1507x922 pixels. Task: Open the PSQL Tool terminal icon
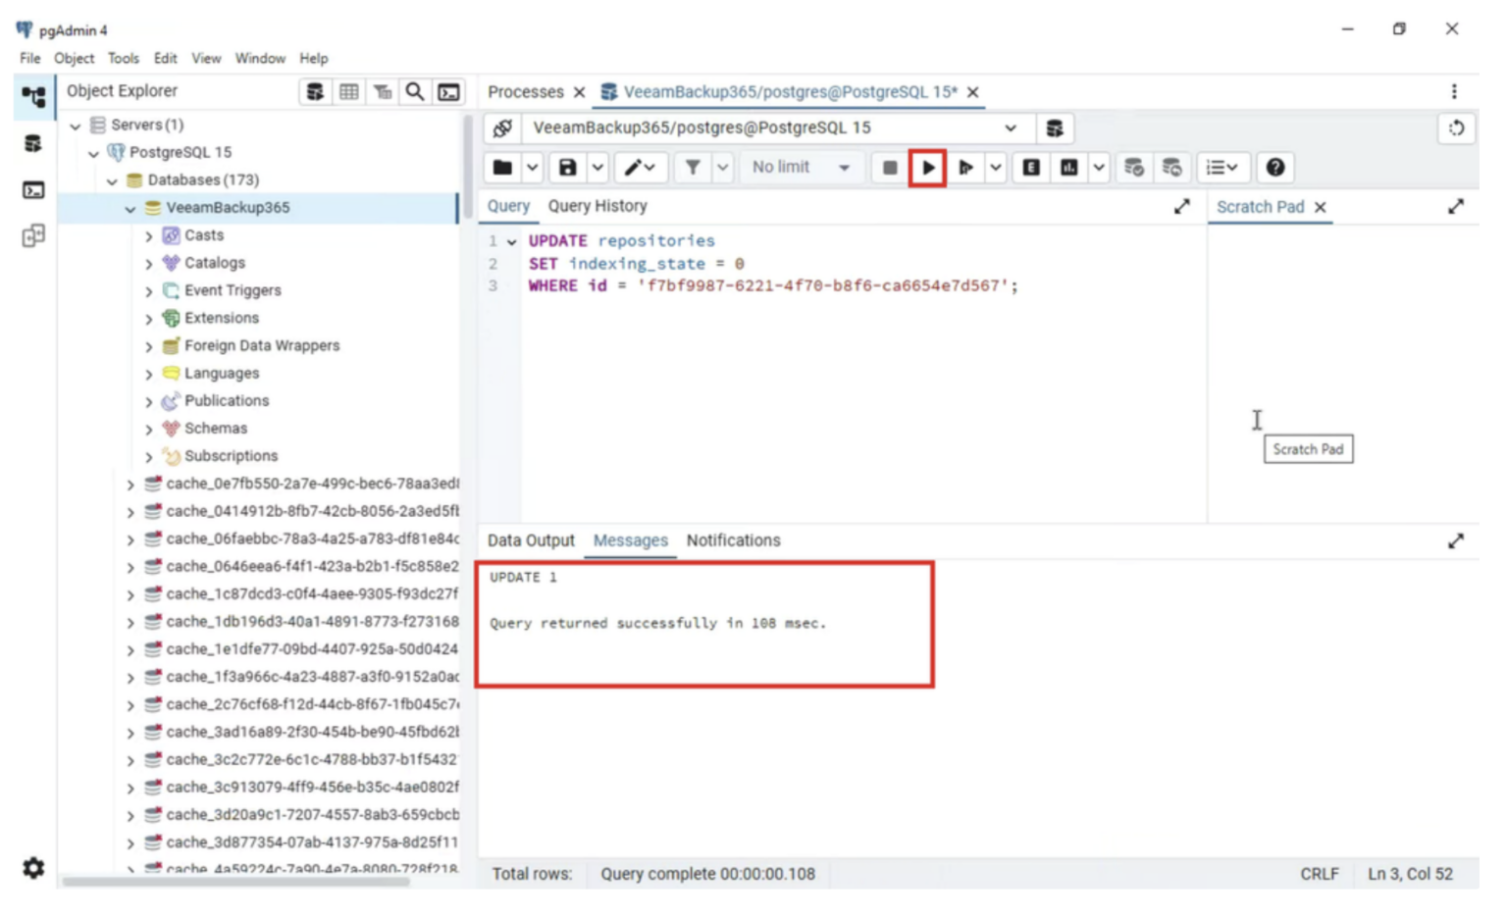coord(448,92)
